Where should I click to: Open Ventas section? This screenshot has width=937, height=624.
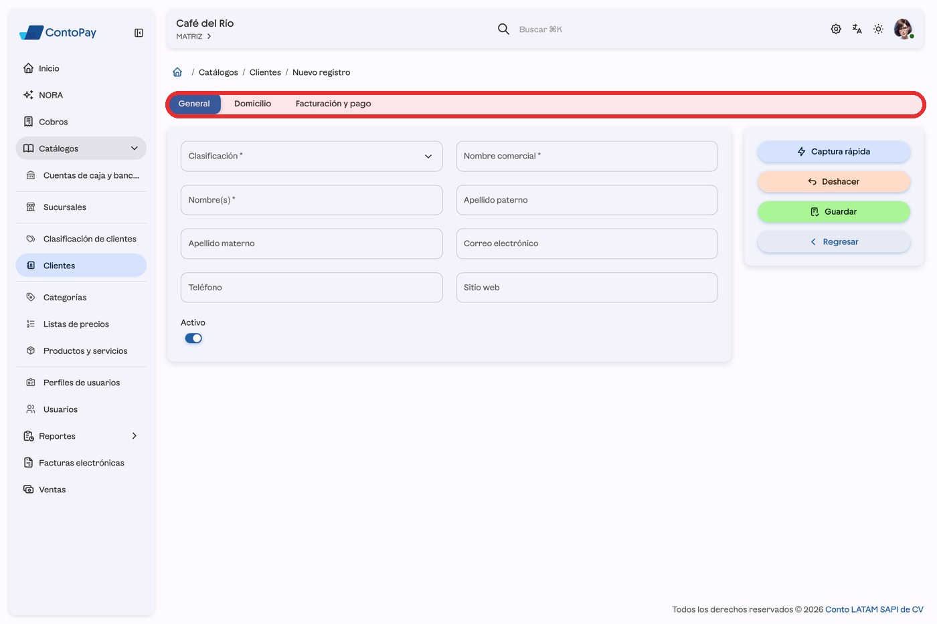[x=81, y=490]
